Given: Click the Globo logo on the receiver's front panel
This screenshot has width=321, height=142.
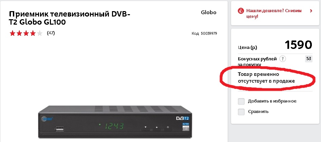Looking at the screenshot, I should (47, 119).
